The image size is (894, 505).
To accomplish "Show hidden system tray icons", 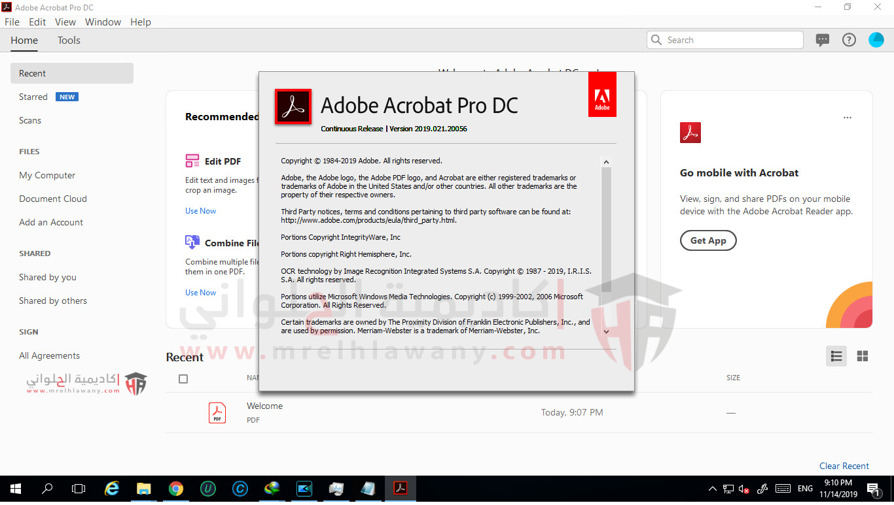I will [713, 489].
